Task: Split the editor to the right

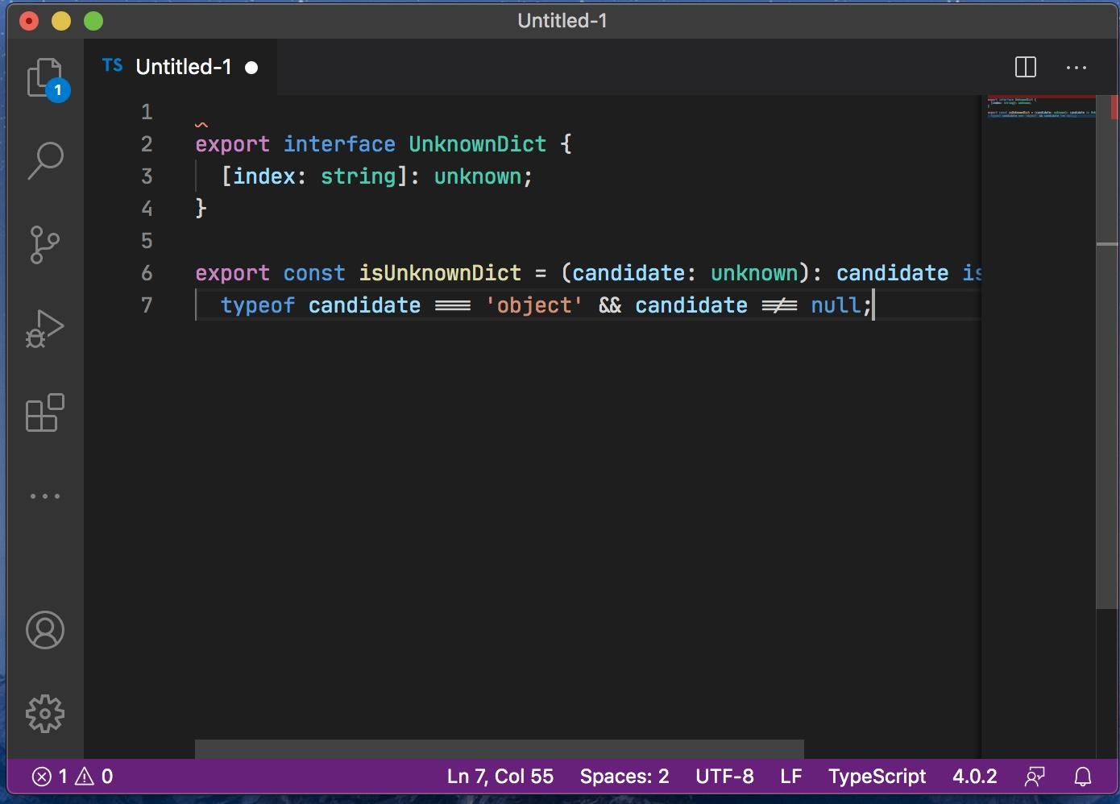Action: 1026,67
